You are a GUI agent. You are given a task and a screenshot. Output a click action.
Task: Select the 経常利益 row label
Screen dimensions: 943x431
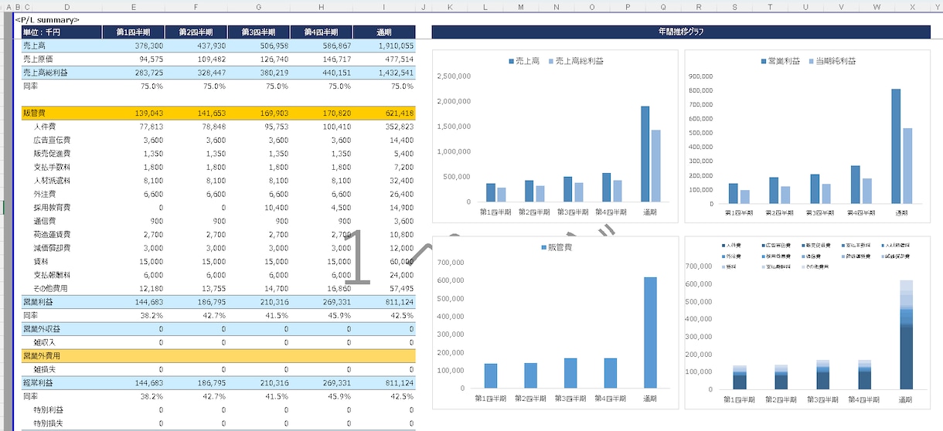coord(38,382)
